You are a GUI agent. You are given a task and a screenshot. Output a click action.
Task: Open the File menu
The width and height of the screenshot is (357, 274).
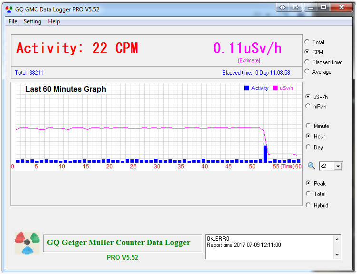tap(13, 21)
